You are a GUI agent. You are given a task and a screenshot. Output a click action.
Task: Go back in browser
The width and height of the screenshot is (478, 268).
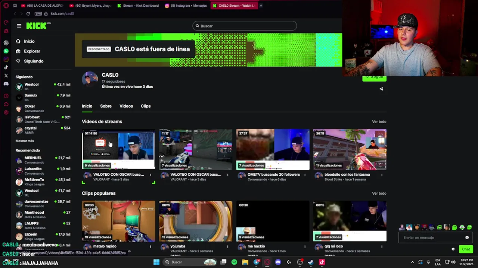pos(15,14)
